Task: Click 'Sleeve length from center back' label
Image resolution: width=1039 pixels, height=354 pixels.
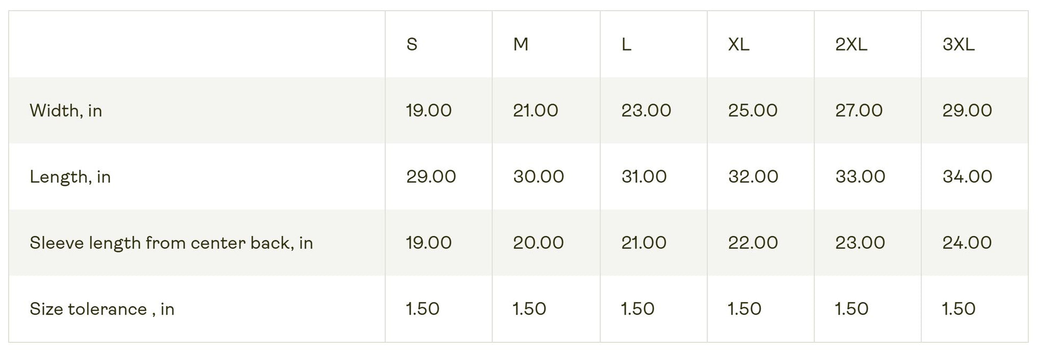Action: (171, 243)
